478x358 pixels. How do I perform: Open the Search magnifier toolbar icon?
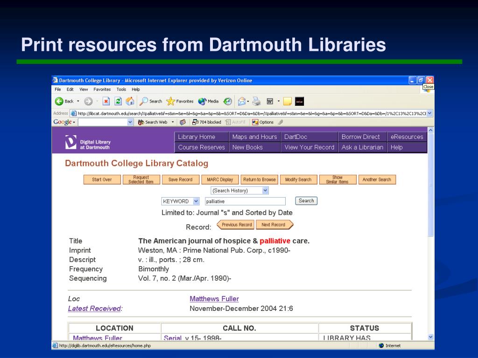[x=144, y=101]
